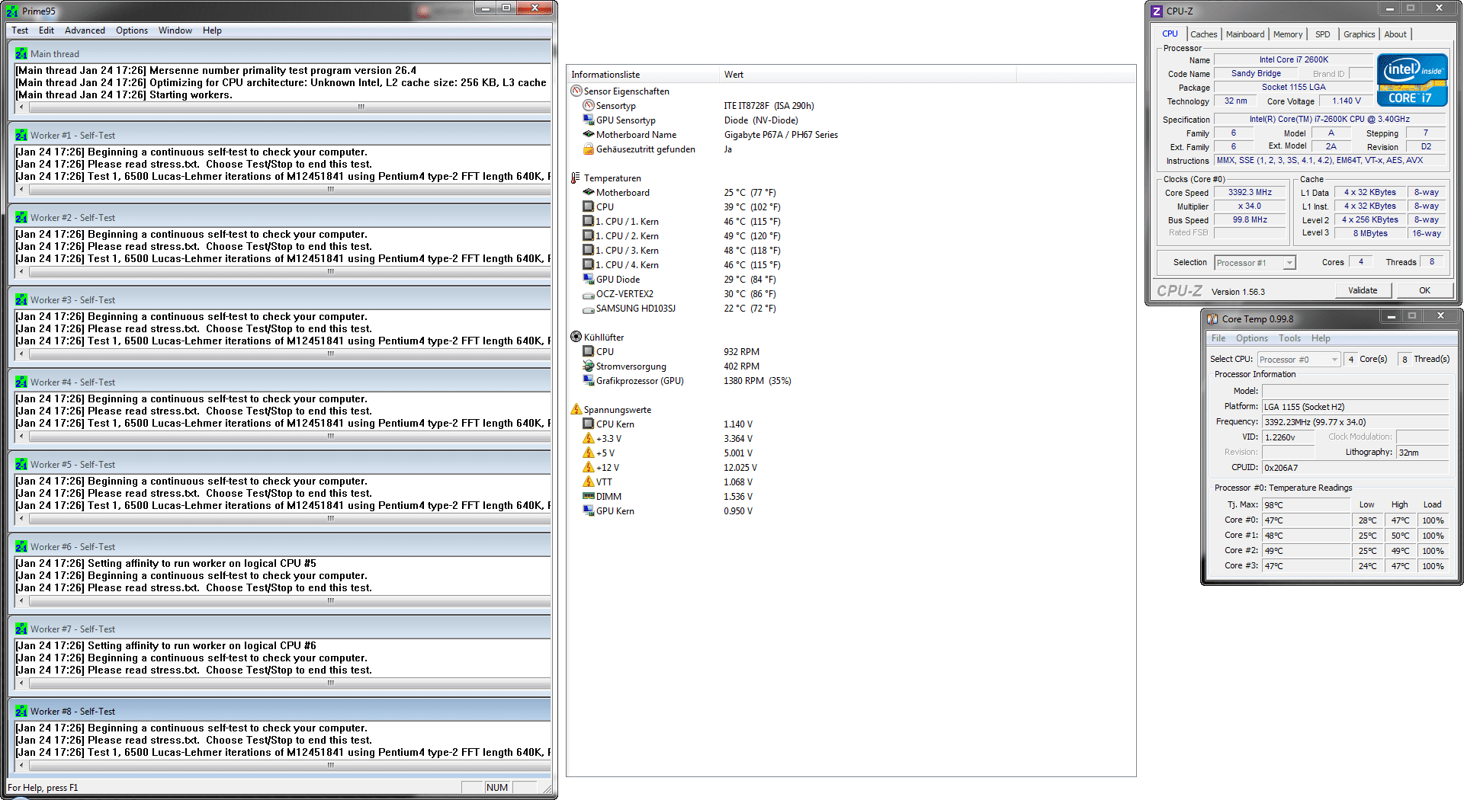
Task: Click the Gehäusezutritt gefunden lock icon
Action: pyautogui.click(x=589, y=149)
